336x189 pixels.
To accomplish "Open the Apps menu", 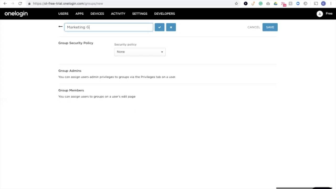I will 79,14.
